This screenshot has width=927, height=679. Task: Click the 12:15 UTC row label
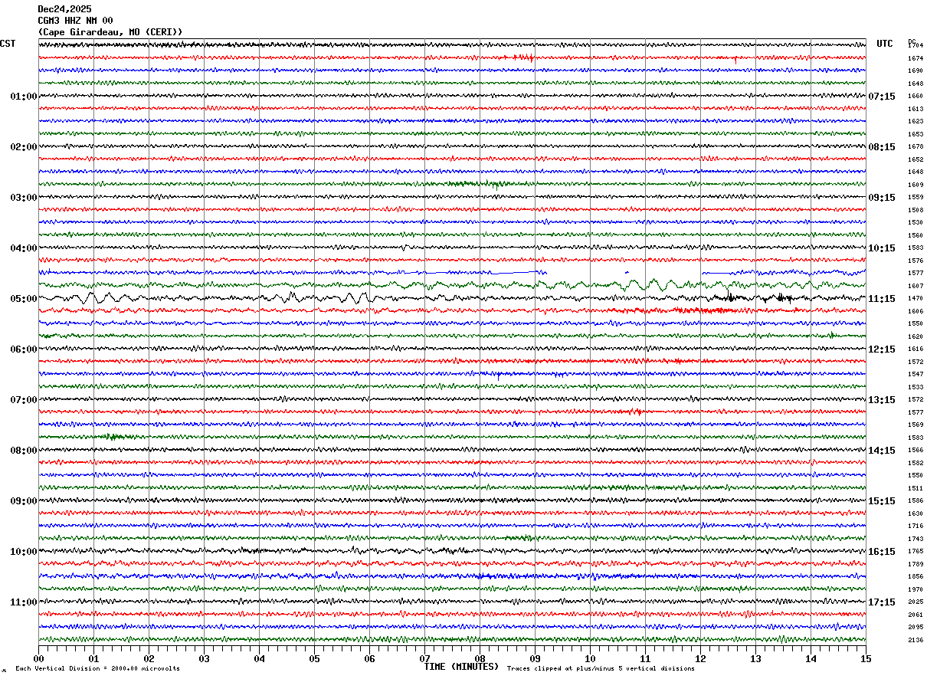point(882,349)
